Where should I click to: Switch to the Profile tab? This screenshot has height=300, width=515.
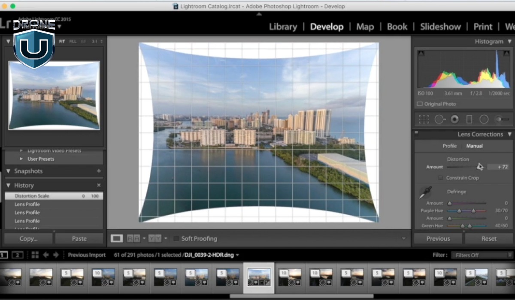449,146
